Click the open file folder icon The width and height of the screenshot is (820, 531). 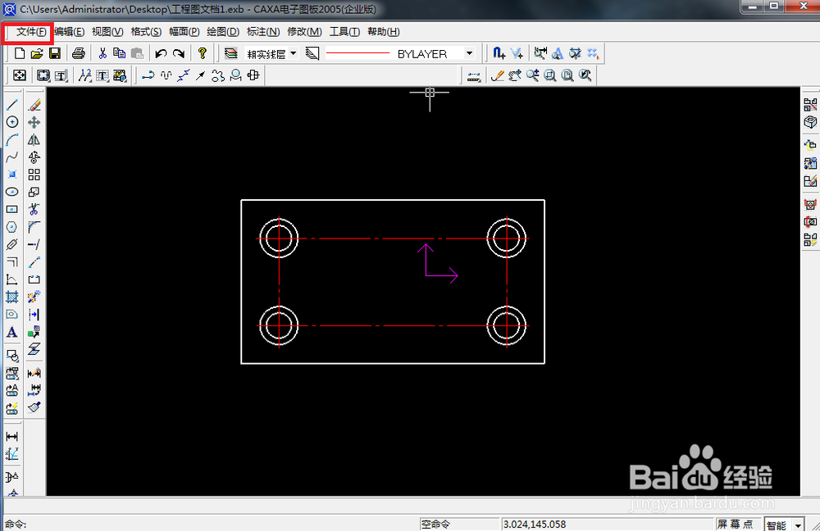[x=37, y=53]
